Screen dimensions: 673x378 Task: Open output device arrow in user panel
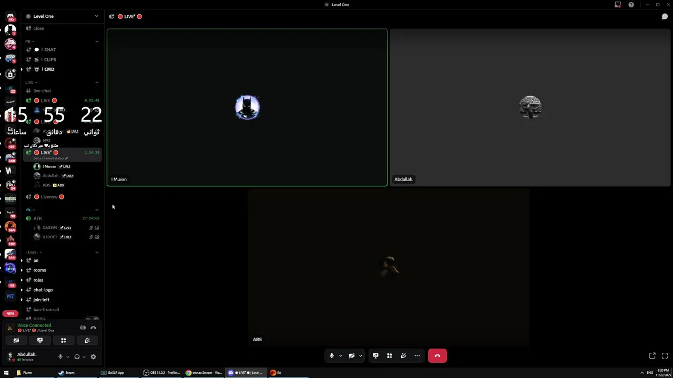84,357
